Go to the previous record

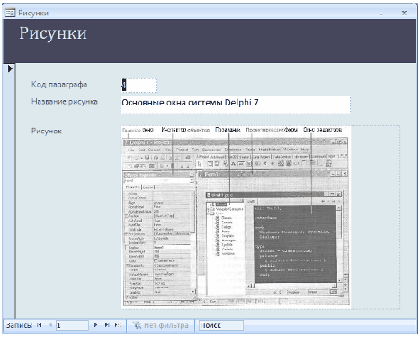[x=50, y=325]
